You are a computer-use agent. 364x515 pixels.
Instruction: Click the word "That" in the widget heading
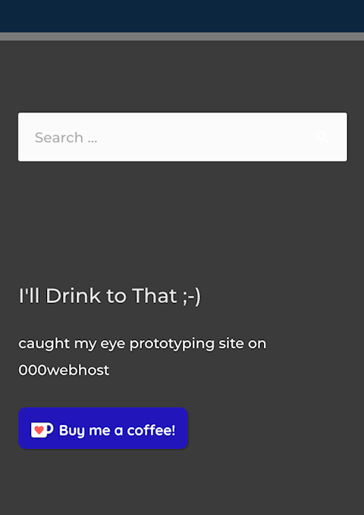(x=155, y=296)
